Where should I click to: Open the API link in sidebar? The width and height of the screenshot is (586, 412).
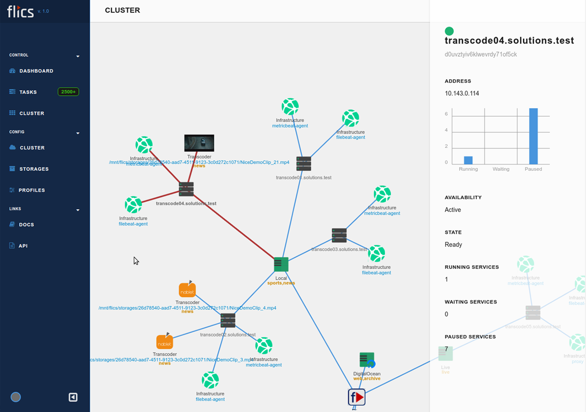point(23,246)
